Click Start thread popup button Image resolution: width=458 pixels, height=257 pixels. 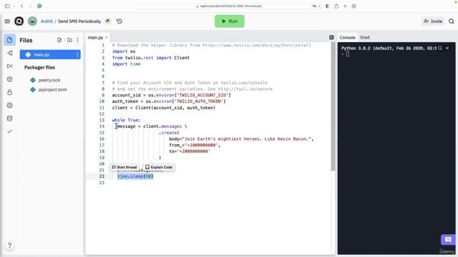pyautogui.click(x=125, y=167)
